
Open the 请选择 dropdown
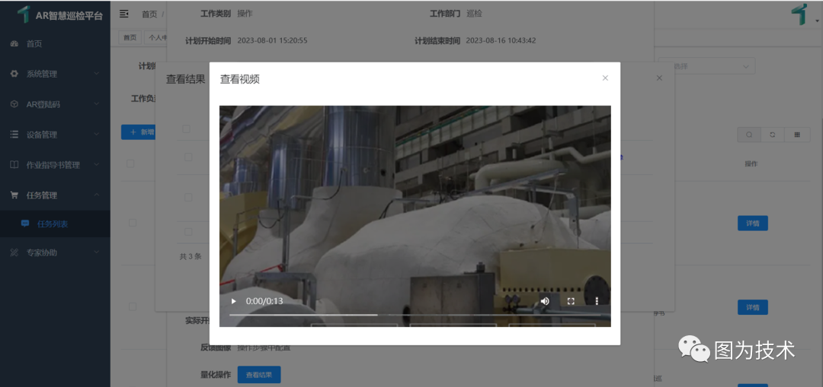point(706,66)
